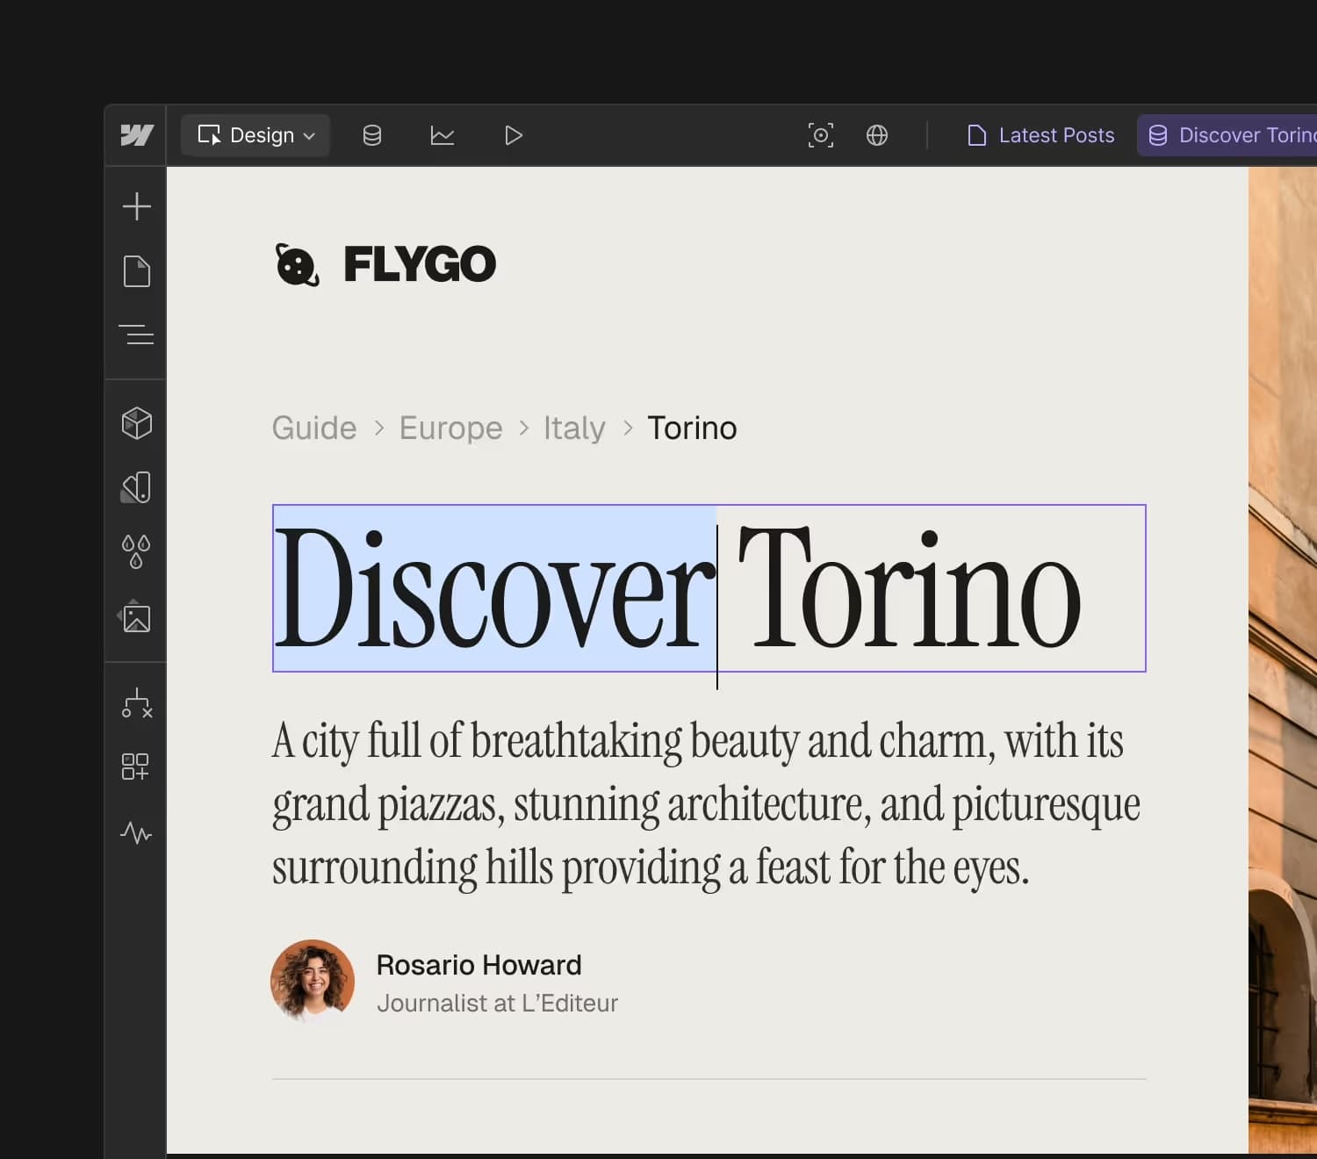
Task: Click the FLYGO brand name
Action: (420, 264)
